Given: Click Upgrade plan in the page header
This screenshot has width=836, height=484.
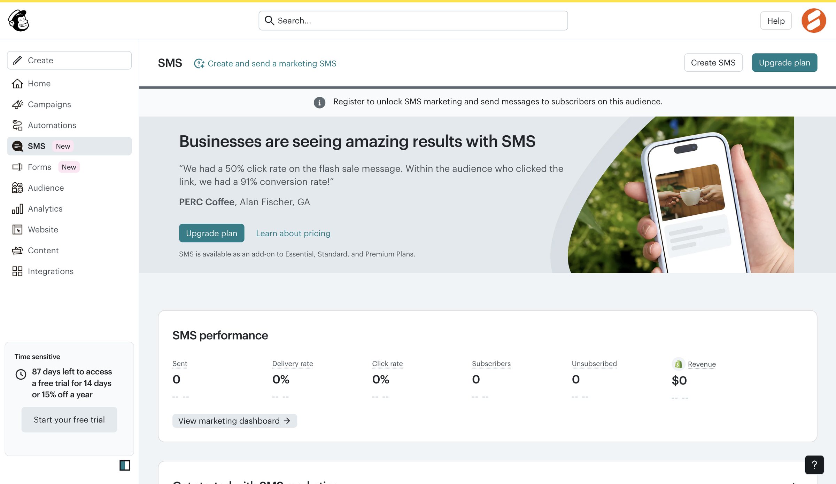Looking at the screenshot, I should coord(784,63).
